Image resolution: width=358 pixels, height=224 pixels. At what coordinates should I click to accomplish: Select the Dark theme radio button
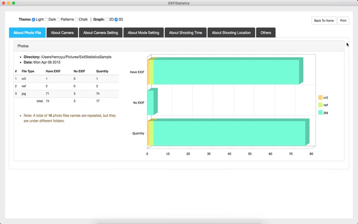pyautogui.click(x=46, y=20)
